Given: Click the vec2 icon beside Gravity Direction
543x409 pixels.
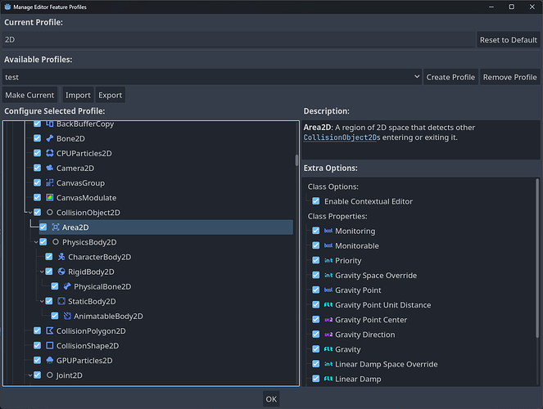Looking at the screenshot, I should pyautogui.click(x=328, y=335).
